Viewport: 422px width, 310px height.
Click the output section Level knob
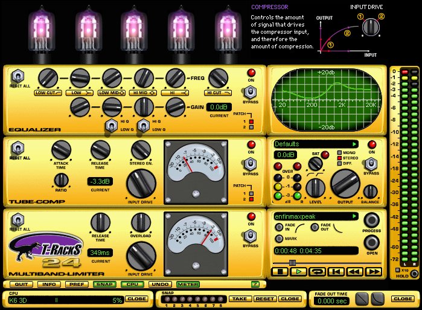click(x=315, y=188)
